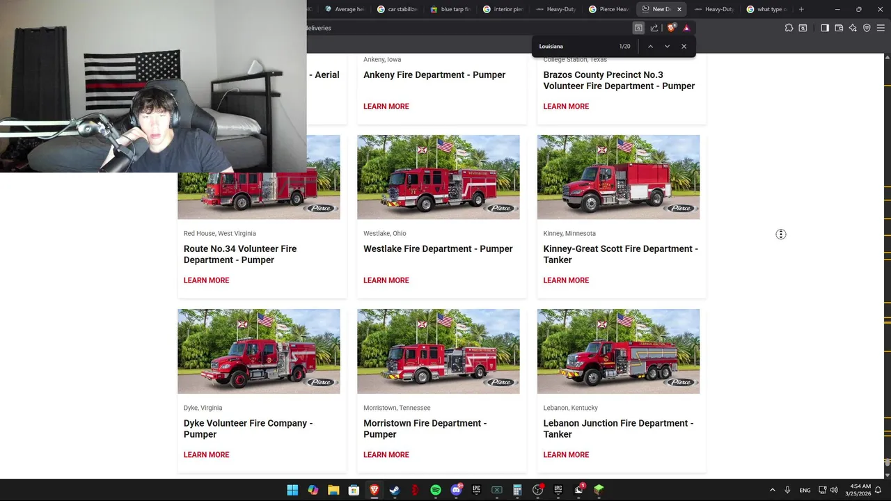Open the notifications bell in system tray
Screen dimensions: 891x501
[878, 490]
